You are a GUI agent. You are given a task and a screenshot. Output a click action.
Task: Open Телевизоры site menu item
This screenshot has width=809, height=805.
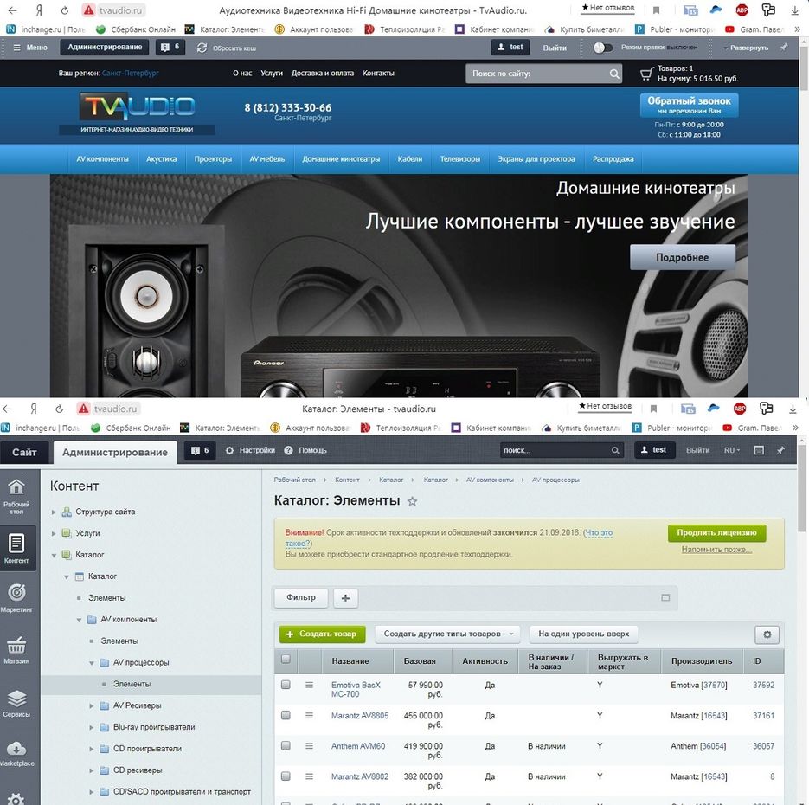point(459,159)
